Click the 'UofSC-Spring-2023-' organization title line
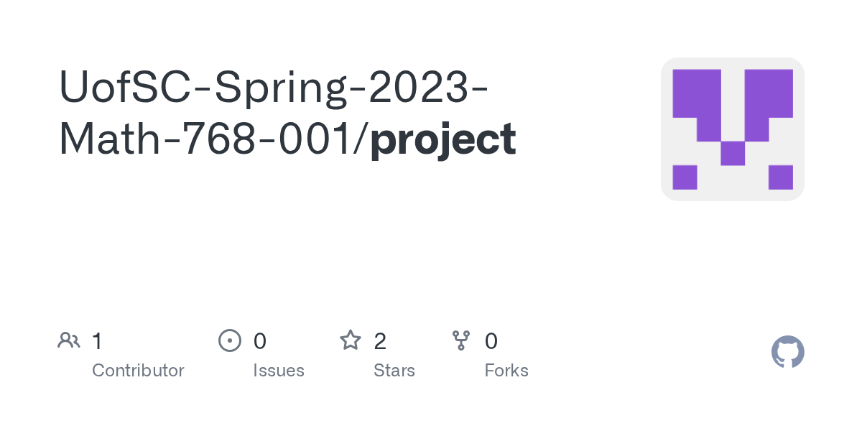 273,88
